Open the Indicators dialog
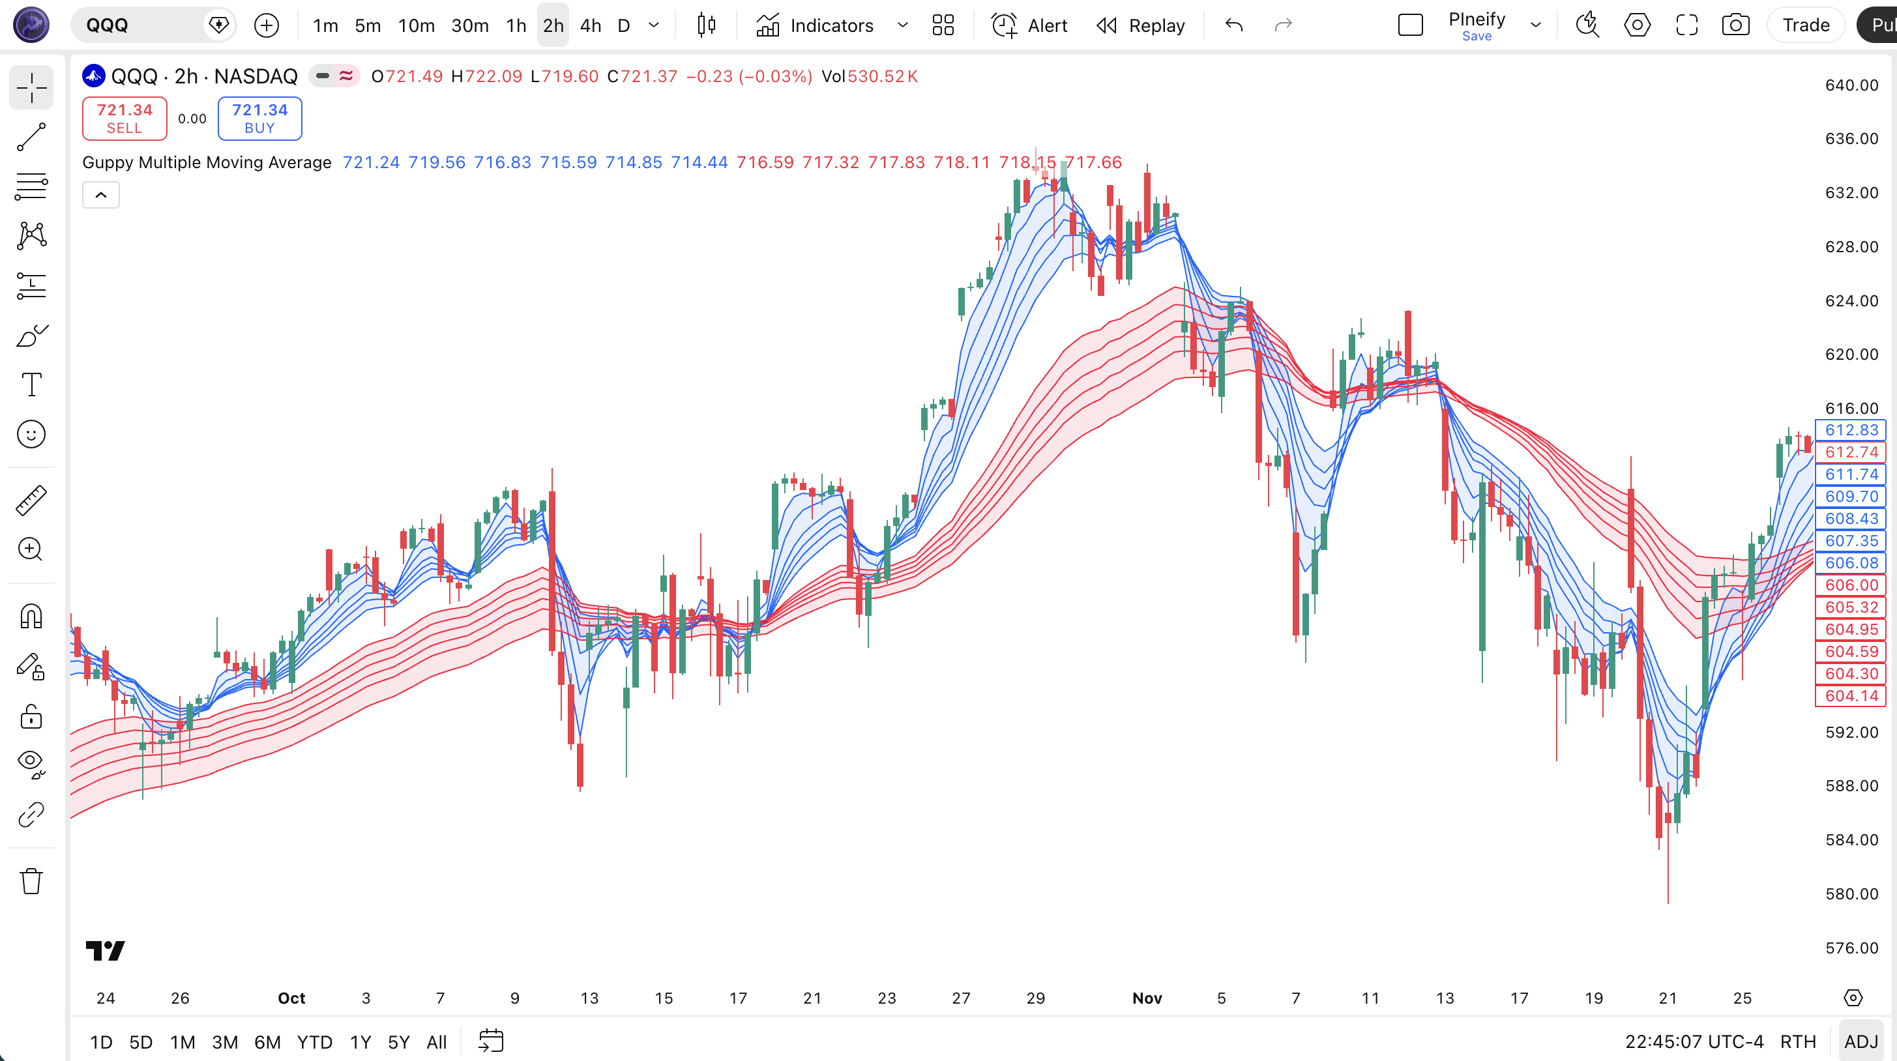Screen dimensions: 1897x1061 coord(814,25)
